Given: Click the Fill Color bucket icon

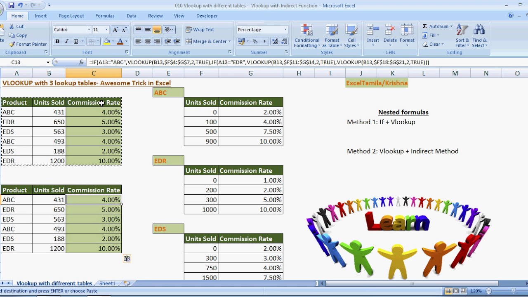Looking at the screenshot, I should click(x=107, y=41).
